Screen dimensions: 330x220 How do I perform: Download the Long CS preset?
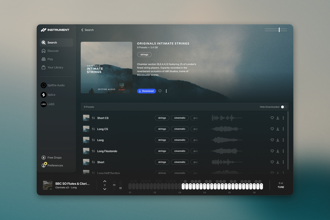coord(278,129)
